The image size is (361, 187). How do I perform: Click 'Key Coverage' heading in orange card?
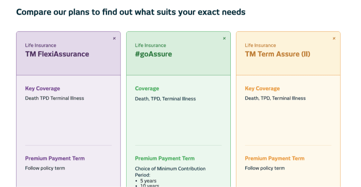262,89
